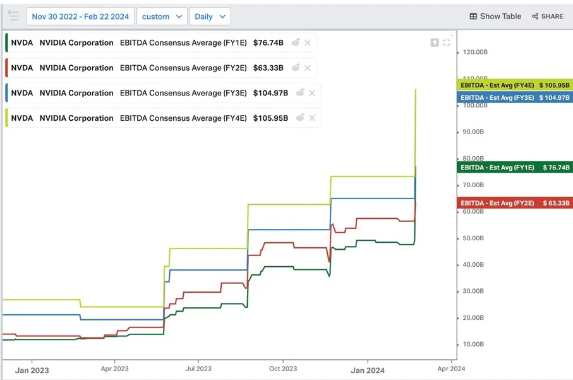573x380 pixels.
Task: Click the 'Jan 2024' x-axis label
Action: point(368,370)
